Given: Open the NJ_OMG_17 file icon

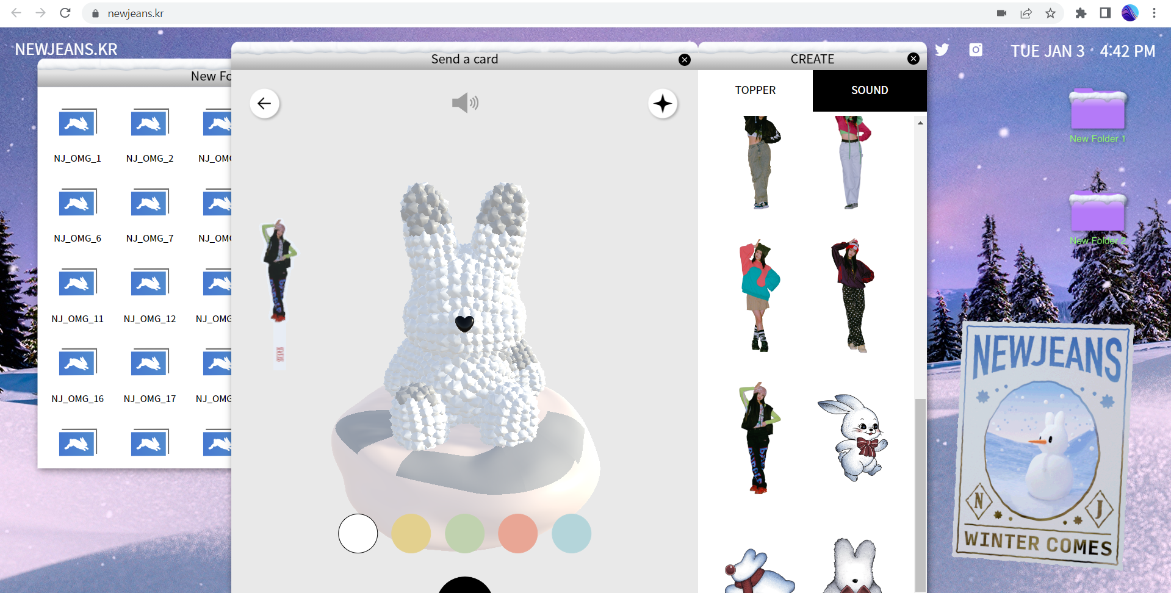Looking at the screenshot, I should tap(150, 362).
